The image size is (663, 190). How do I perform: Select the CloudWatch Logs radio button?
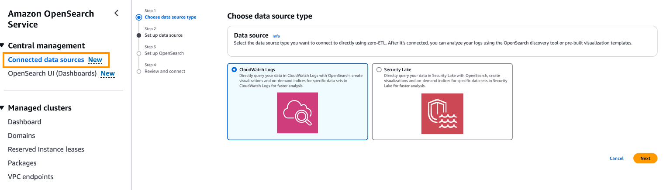pyautogui.click(x=235, y=69)
